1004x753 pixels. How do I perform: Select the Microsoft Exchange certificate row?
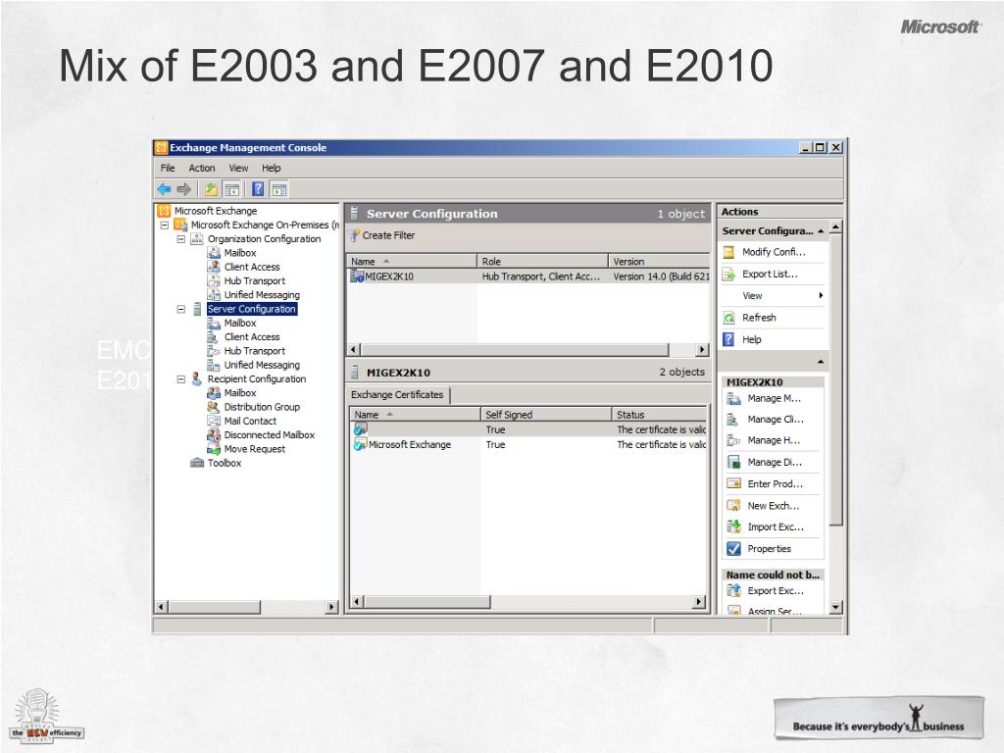coord(527,445)
